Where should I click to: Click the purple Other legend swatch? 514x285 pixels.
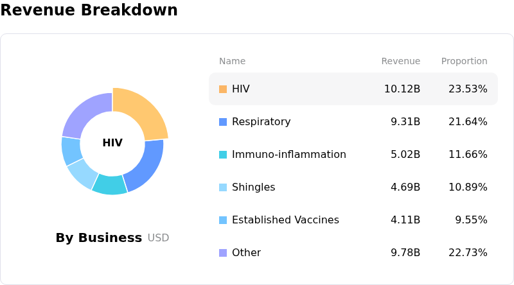223,253
